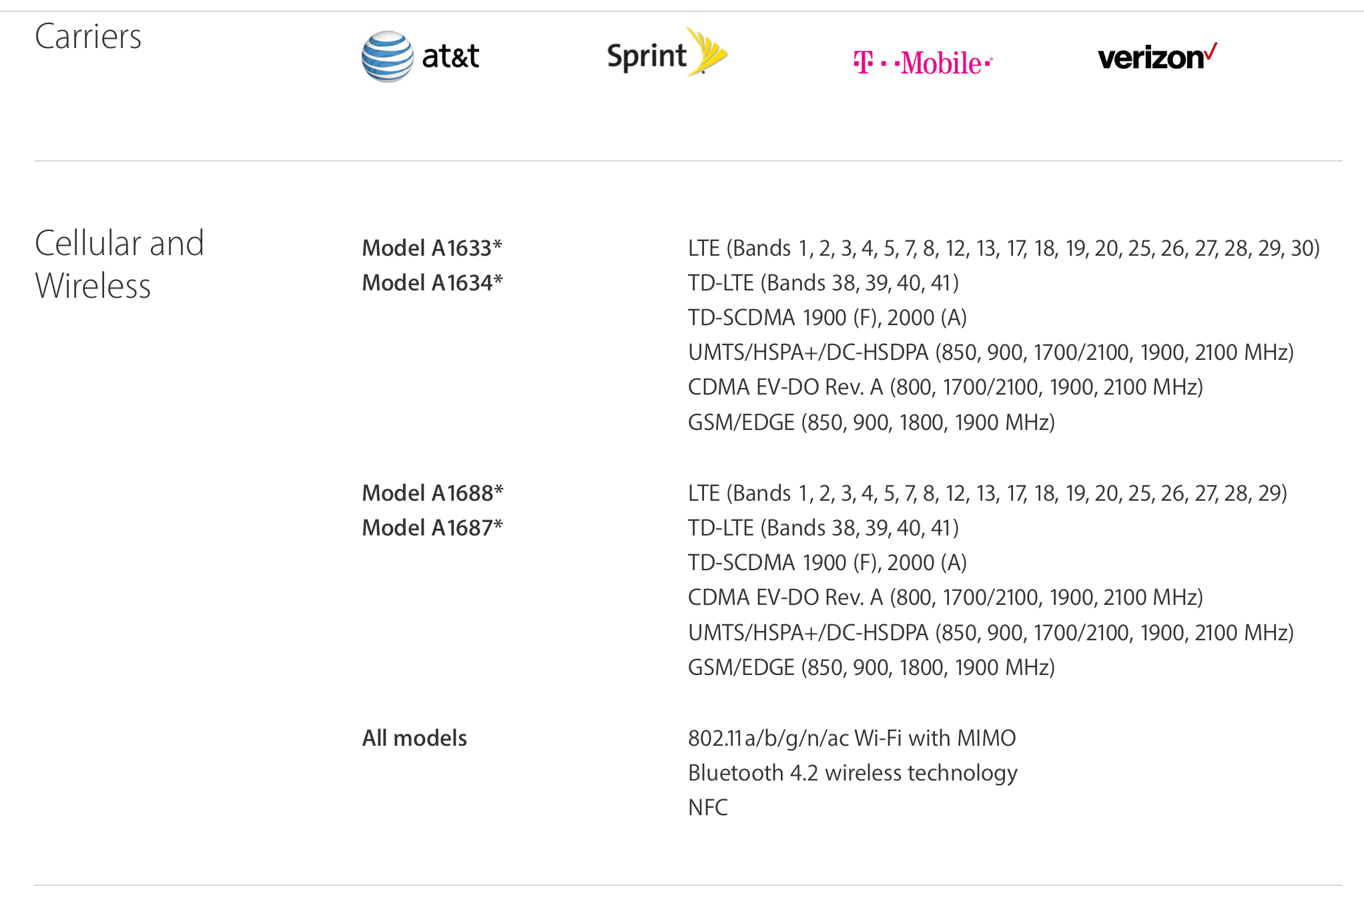1364x900 pixels.
Task: Select the Carriers section heading
Action: [x=88, y=37]
